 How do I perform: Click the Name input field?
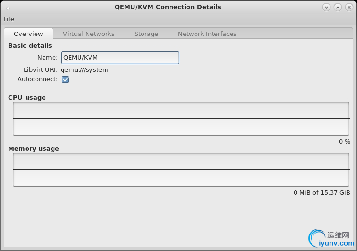tap(120, 58)
